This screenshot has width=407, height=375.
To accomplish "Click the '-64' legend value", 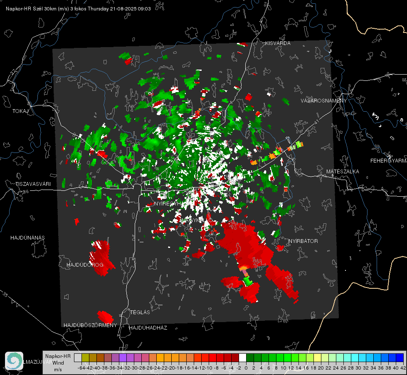I will click(x=81, y=368).
